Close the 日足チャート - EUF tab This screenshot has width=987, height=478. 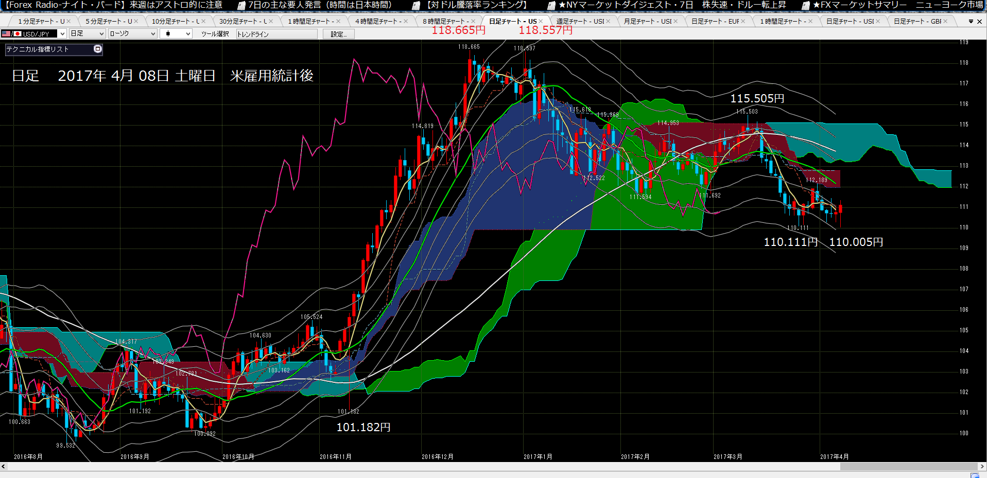click(743, 22)
